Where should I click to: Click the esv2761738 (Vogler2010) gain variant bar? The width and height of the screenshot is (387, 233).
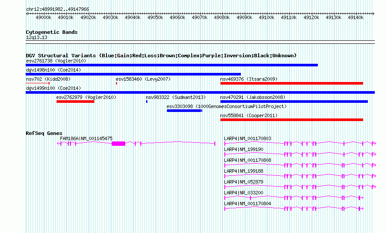[x=172, y=65]
